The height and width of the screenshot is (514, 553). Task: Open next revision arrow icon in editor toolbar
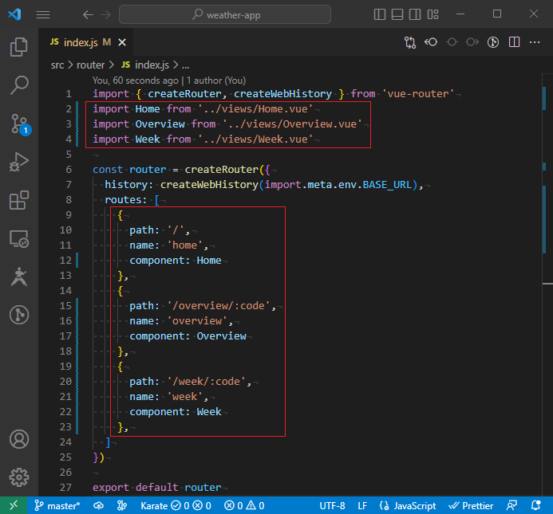[x=472, y=42]
